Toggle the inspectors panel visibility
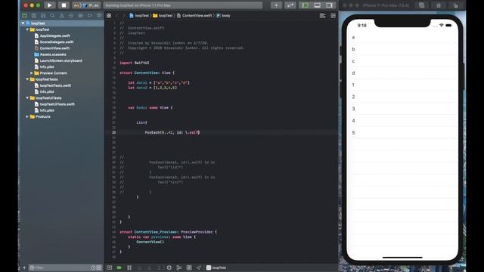 point(330,5)
